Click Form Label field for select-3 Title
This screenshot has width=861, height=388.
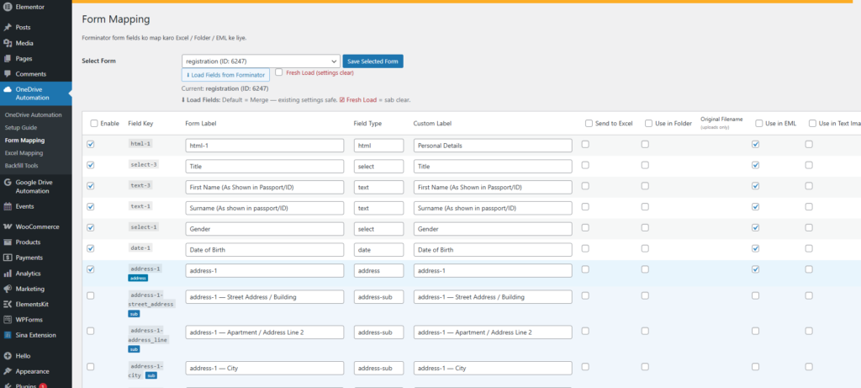point(265,167)
